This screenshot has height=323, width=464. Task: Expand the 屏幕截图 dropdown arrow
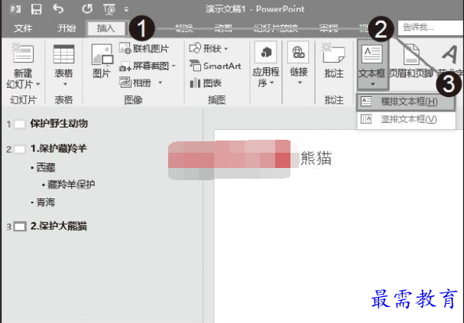click(174, 66)
